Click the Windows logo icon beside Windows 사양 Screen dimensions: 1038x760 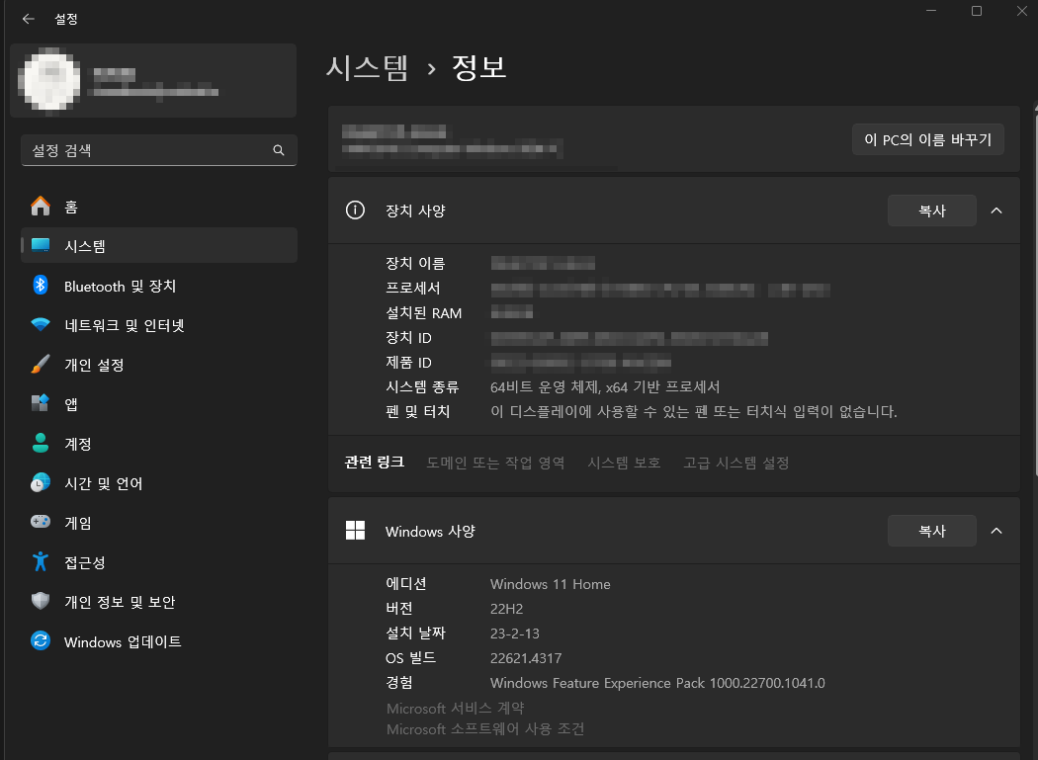356,531
